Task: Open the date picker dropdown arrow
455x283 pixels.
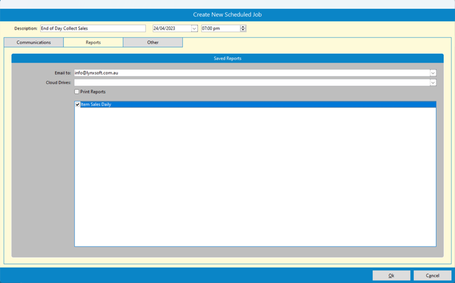Action: 194,28
